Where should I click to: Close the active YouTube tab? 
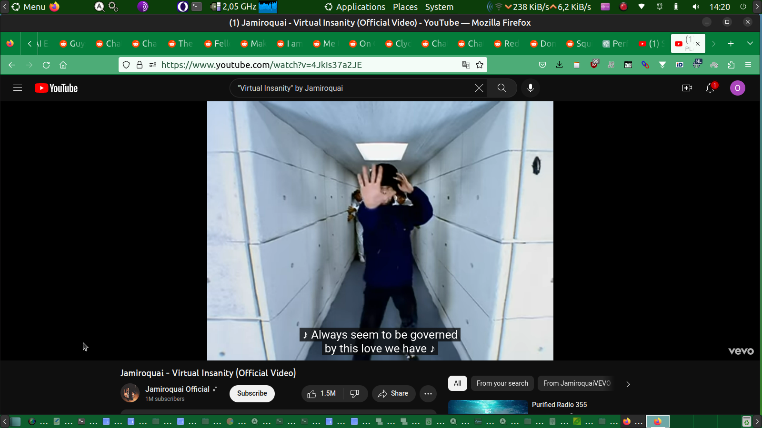pos(698,44)
